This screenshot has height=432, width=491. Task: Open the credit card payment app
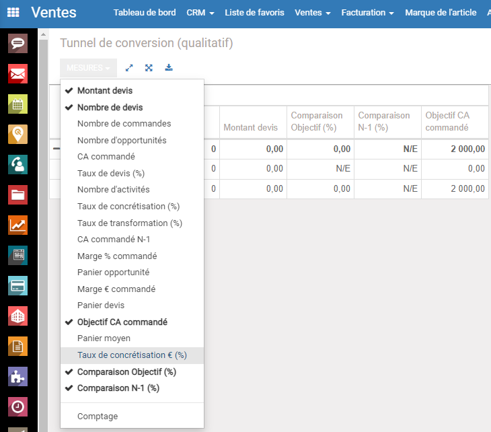tap(18, 285)
